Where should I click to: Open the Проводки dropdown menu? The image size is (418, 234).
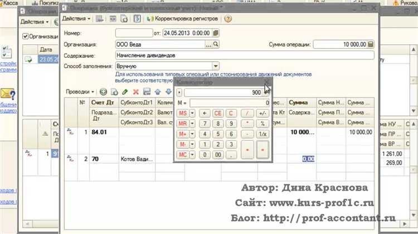80,92
